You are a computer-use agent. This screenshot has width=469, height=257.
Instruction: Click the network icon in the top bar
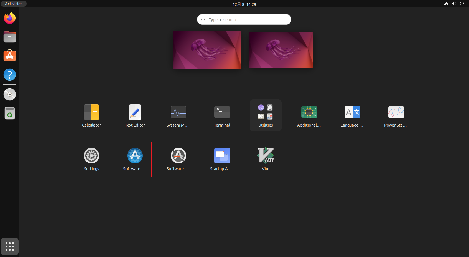(x=446, y=4)
